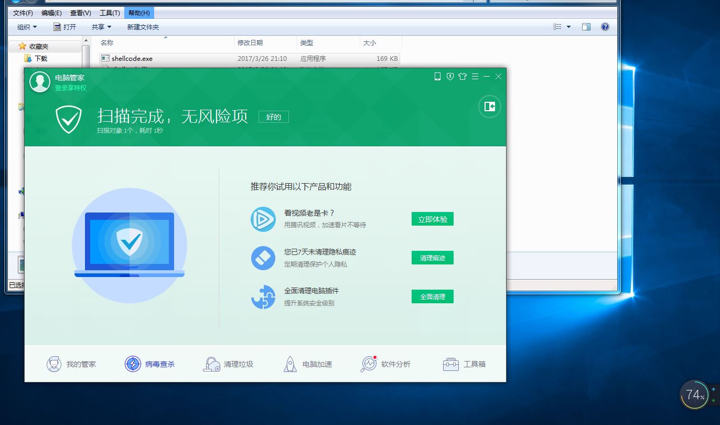Click 登录享特权 login link
720x425 pixels.
(71, 88)
